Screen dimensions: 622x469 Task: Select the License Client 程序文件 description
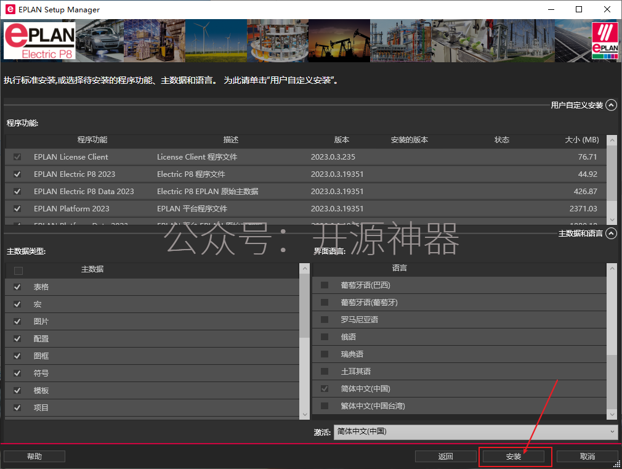click(x=196, y=157)
